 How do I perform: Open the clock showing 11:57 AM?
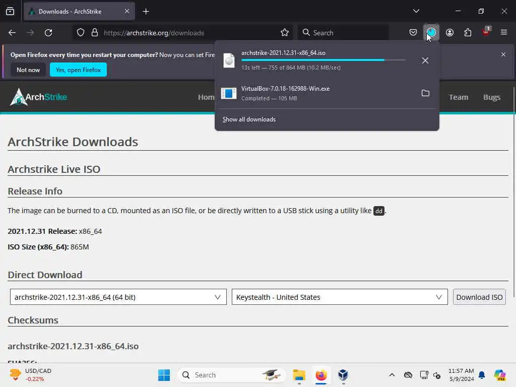461,375
